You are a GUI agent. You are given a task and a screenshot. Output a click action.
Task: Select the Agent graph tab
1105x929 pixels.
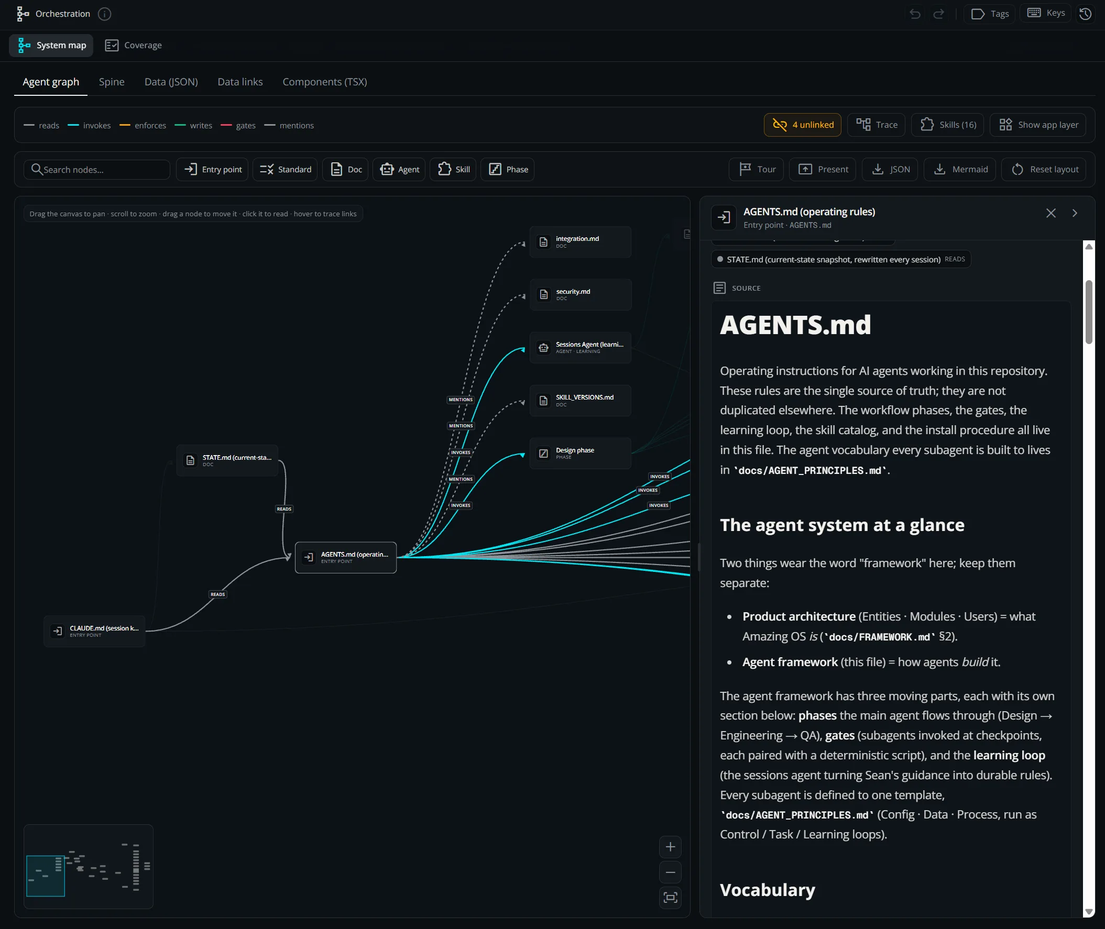click(x=51, y=82)
